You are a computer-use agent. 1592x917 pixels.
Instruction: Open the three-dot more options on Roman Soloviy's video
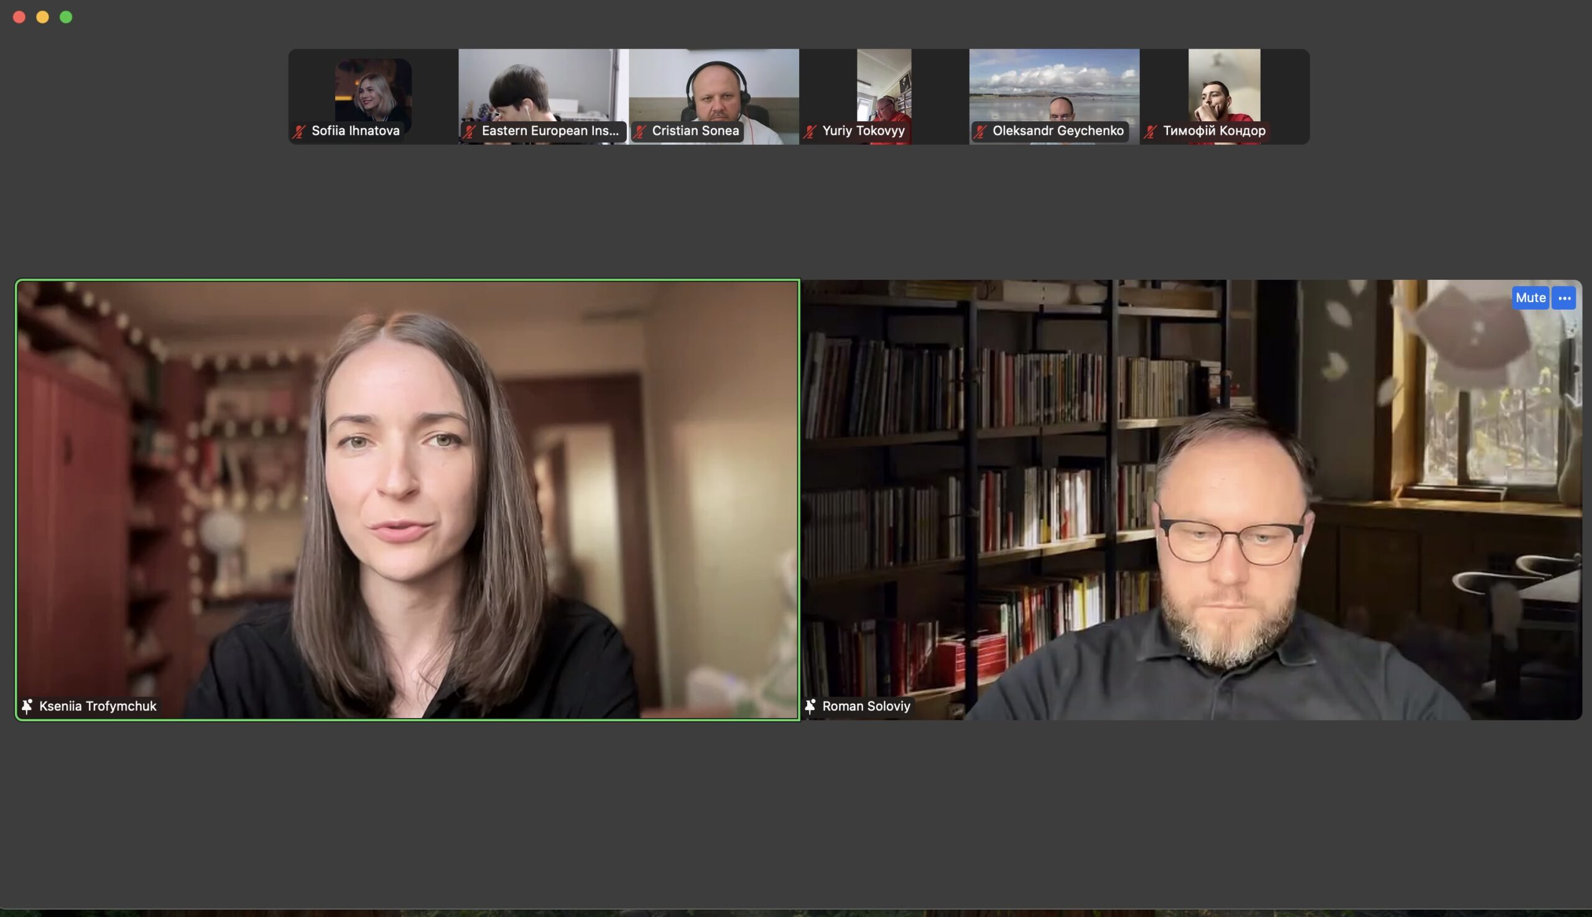point(1563,298)
